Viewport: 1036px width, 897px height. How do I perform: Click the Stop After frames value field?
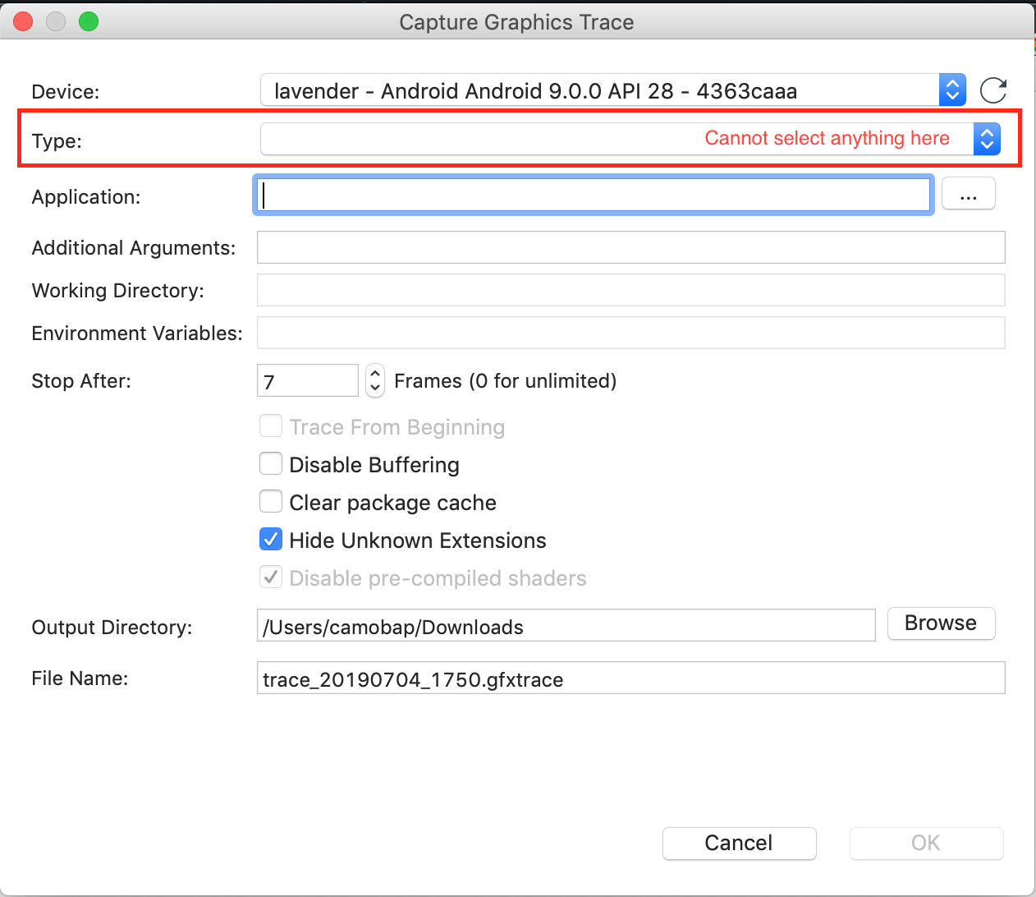307,380
